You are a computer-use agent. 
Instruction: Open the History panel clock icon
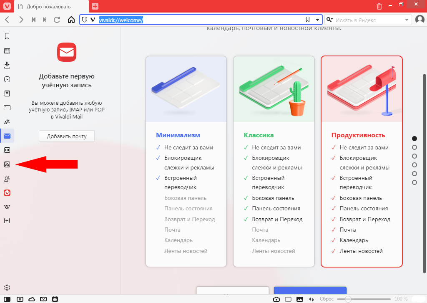click(x=7, y=79)
